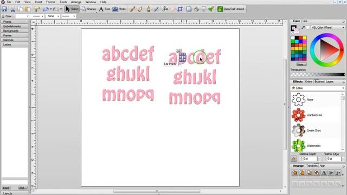Switch to the Online tab
The image size is (347, 195).
(x=309, y=82)
